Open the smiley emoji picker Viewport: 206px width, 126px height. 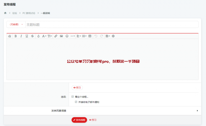[x=67, y=36]
